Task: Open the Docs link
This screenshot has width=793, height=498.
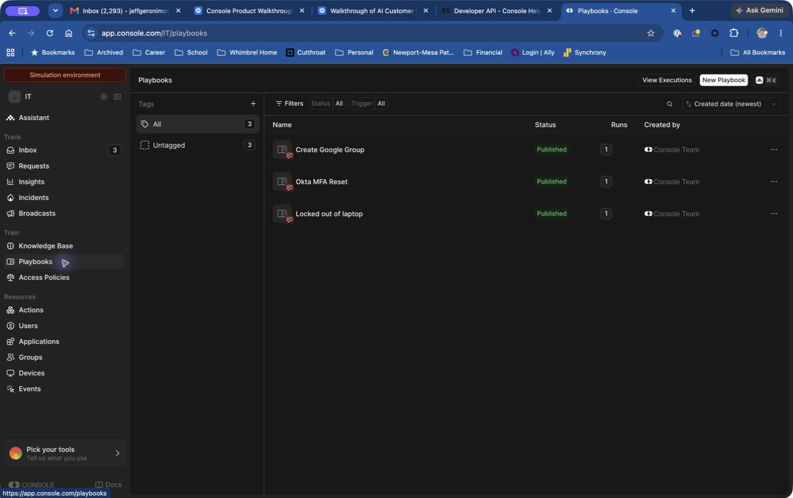Action: click(x=108, y=484)
